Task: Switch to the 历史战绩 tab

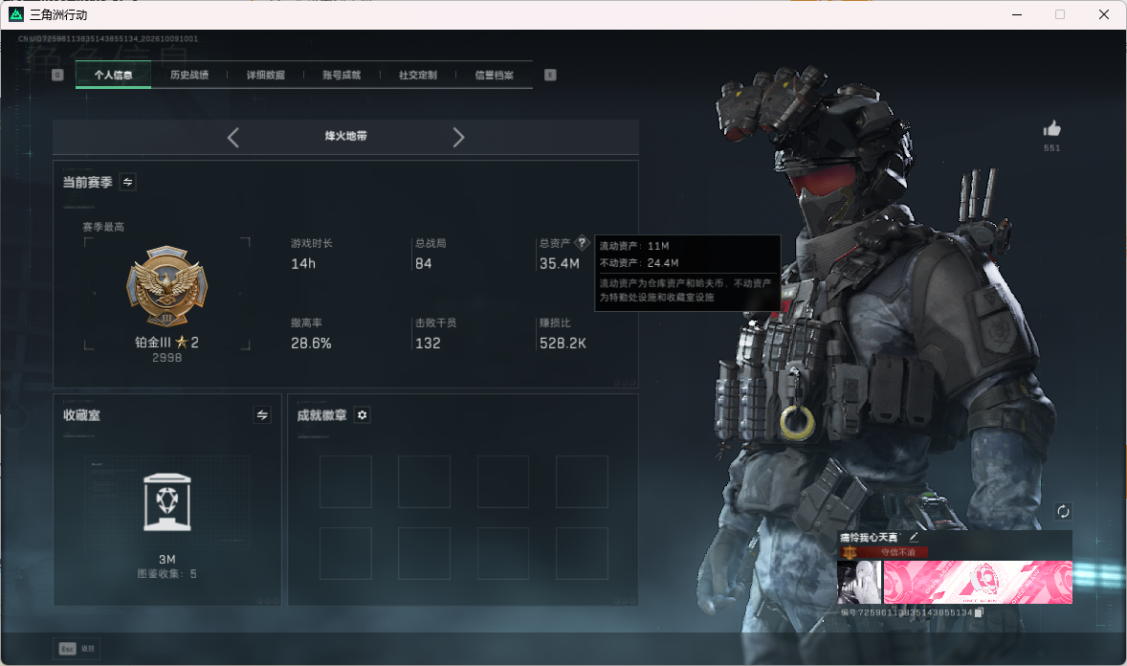Action: pyautogui.click(x=189, y=75)
